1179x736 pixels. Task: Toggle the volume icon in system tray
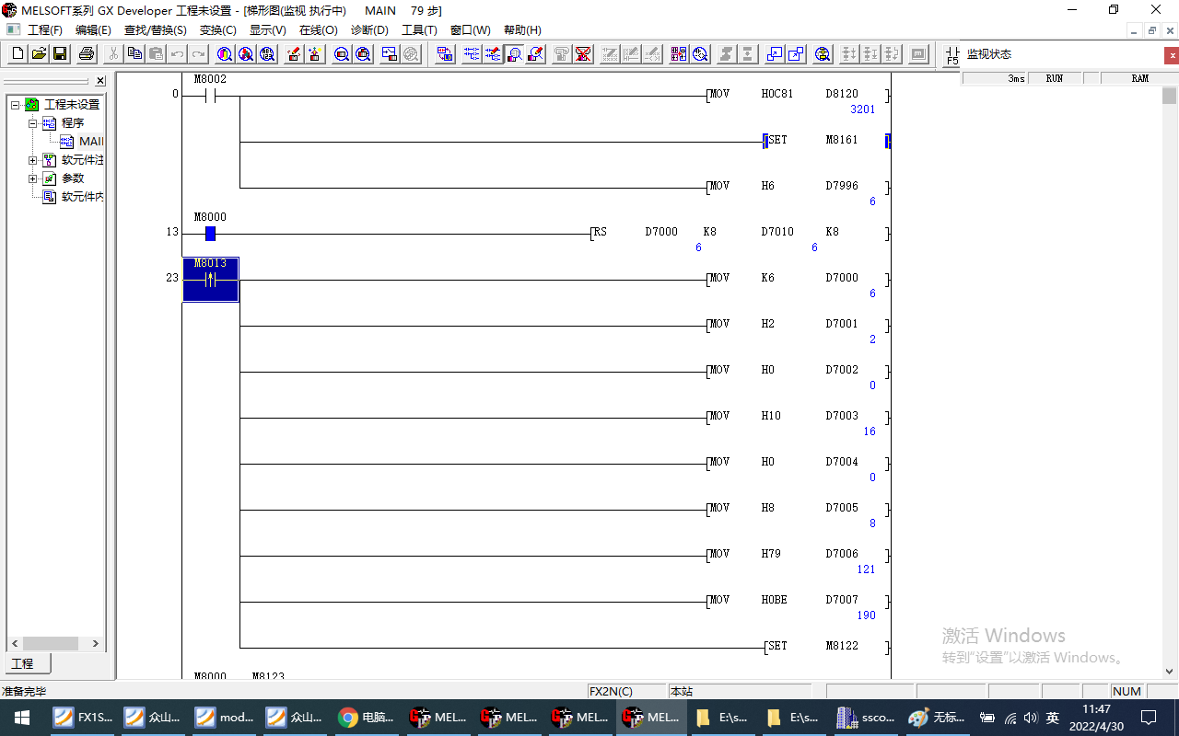[x=1031, y=718]
